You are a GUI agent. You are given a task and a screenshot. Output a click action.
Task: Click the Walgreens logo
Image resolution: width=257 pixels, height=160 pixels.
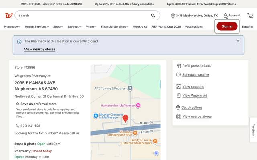[9, 16]
